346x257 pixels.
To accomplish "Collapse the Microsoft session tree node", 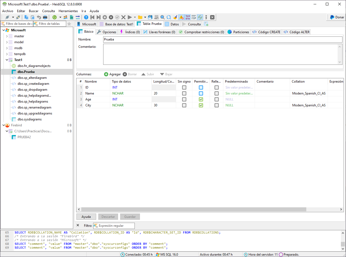I will [x=4, y=30].
